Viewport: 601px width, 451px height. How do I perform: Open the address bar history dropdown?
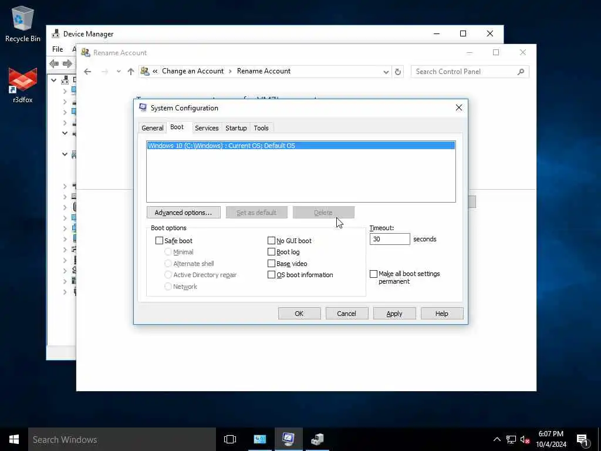tap(386, 72)
